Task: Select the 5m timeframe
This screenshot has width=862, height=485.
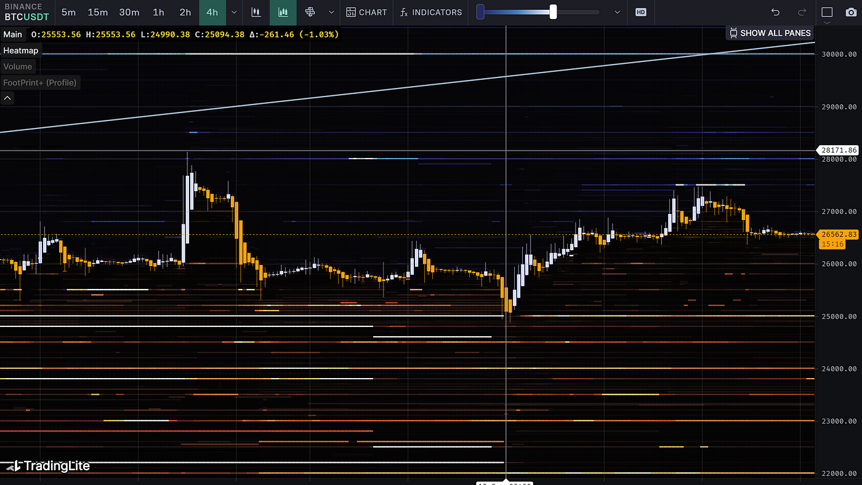Action: click(69, 12)
